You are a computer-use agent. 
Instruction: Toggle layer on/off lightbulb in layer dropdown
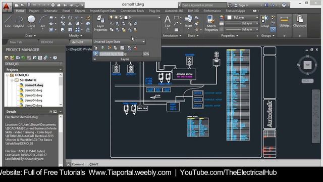point(112,18)
